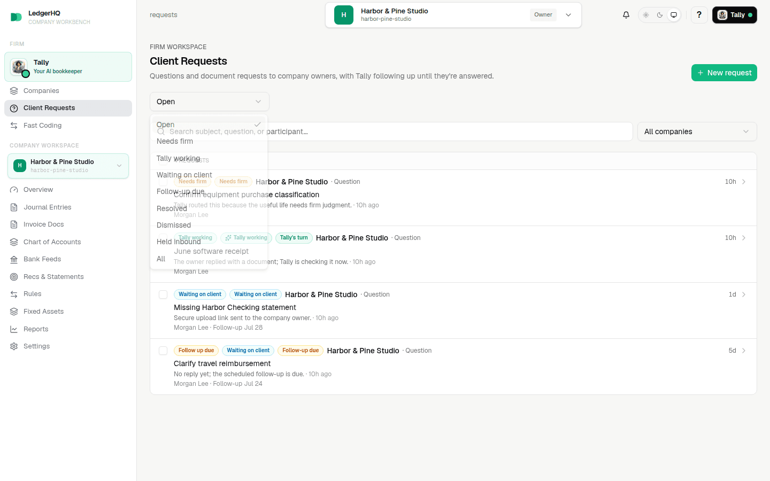Open company Settings
The height and width of the screenshot is (481, 770).
point(68,346)
